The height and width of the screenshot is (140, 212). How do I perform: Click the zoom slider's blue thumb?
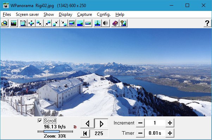point(51,132)
